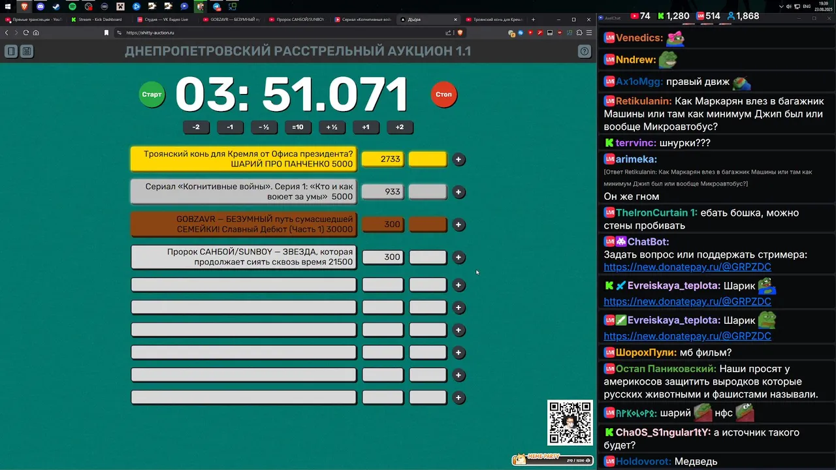Viewport: 836px width, 470px height.
Task: Click the 300 amount field in GOBZAVR row
Action: click(383, 225)
